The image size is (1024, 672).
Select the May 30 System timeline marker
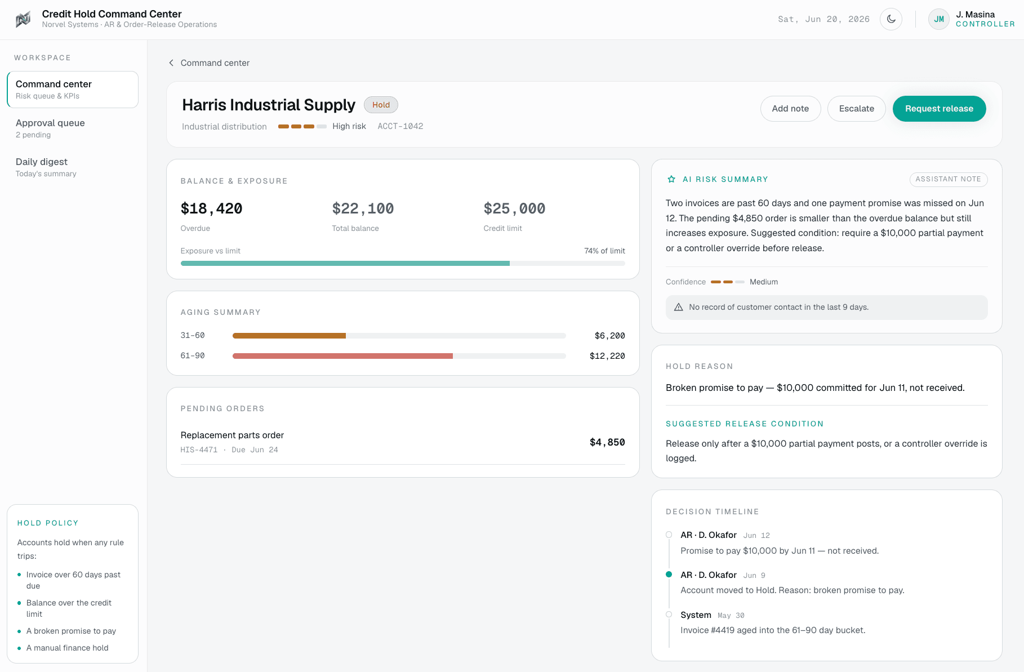(x=669, y=615)
